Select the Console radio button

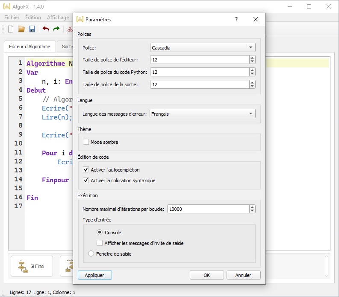pyautogui.click(x=100, y=232)
